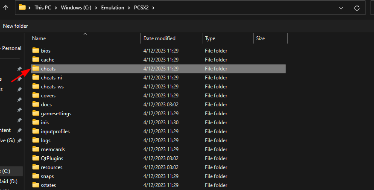Select the bios folder icon
This screenshot has height=190, width=374.
click(36, 50)
